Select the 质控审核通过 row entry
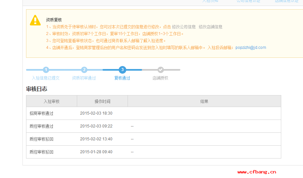303x178 pixels. [41, 126]
